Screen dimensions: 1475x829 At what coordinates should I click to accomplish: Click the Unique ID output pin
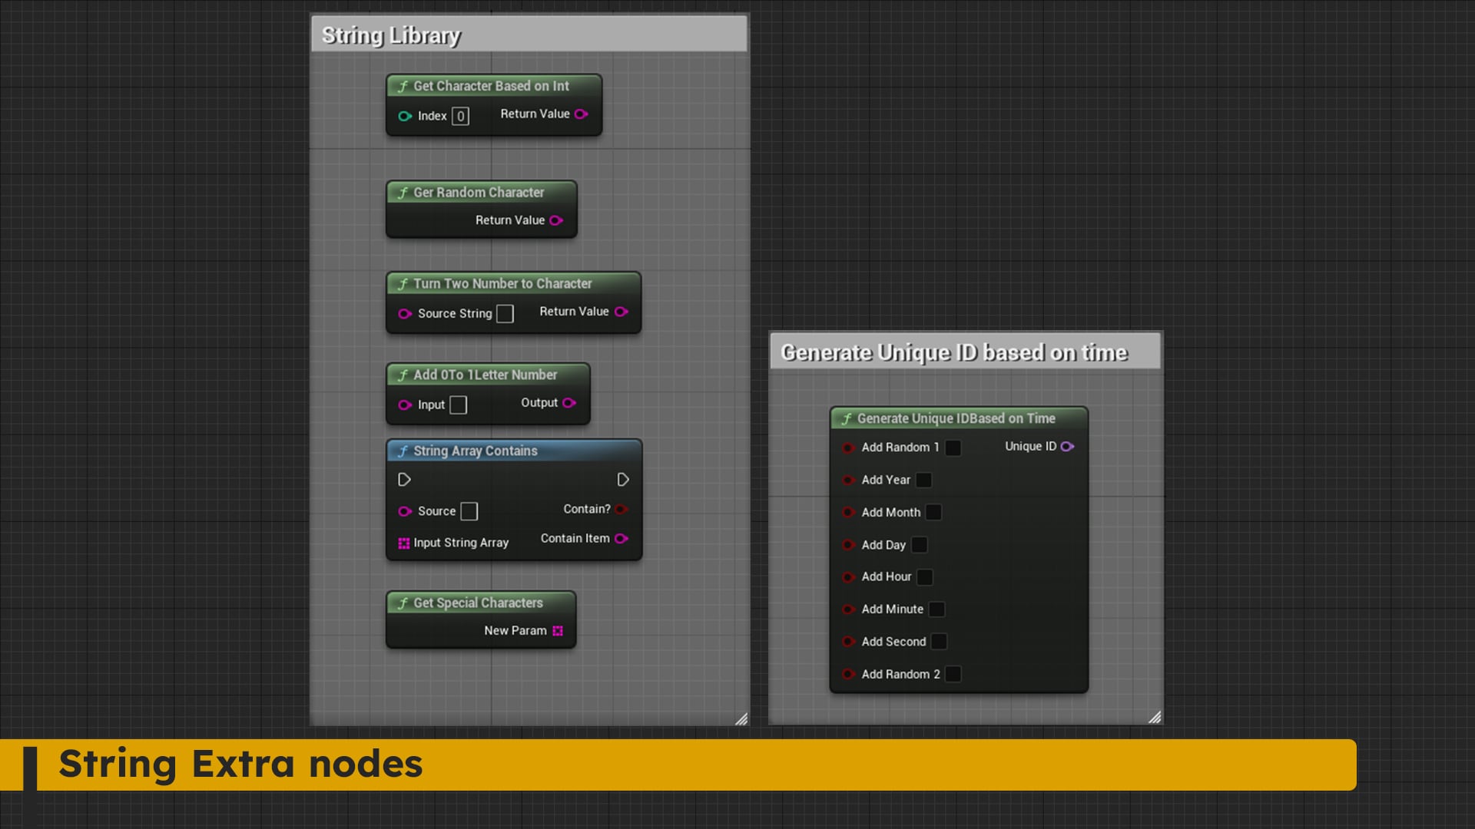tap(1068, 446)
